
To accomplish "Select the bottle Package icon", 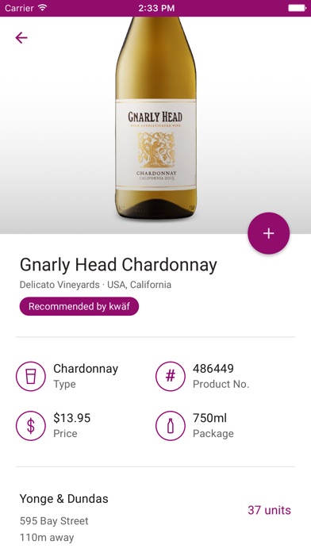I will coord(171,426).
